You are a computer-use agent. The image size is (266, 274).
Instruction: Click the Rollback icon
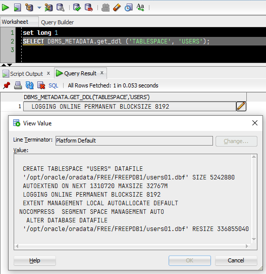coord(89,8)
